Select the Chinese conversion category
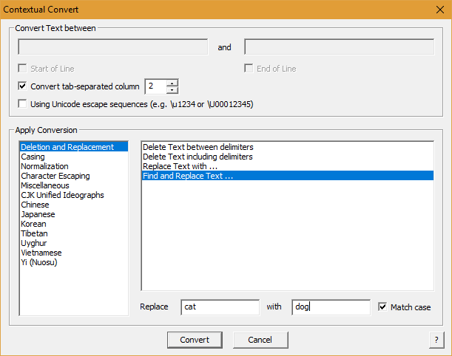Image resolution: width=452 pixels, height=356 pixels. click(x=74, y=205)
